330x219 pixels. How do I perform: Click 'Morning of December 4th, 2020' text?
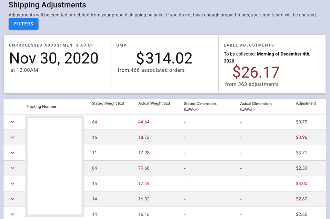click(x=267, y=57)
